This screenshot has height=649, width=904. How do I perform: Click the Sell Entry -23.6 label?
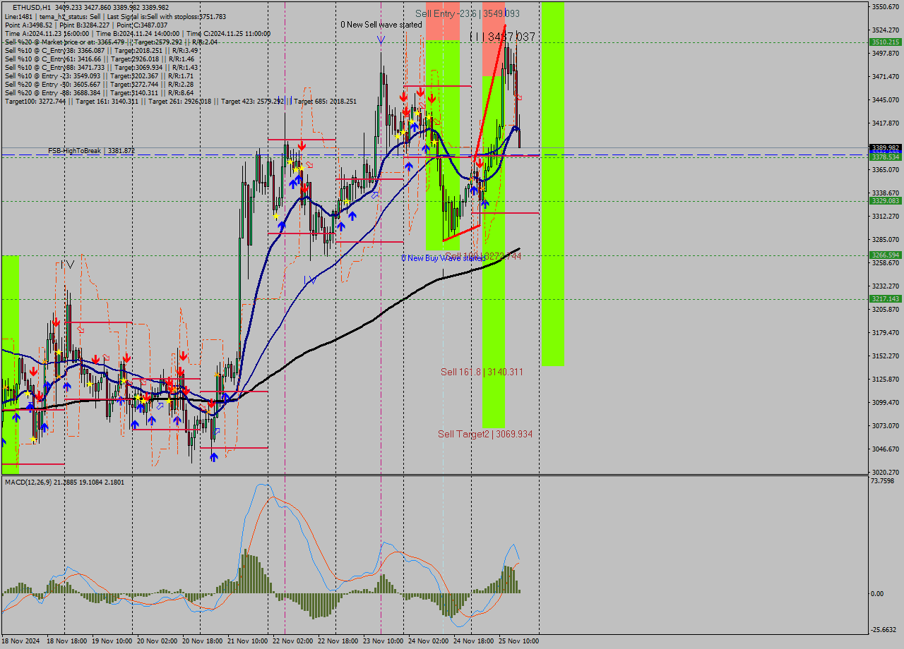(x=467, y=13)
